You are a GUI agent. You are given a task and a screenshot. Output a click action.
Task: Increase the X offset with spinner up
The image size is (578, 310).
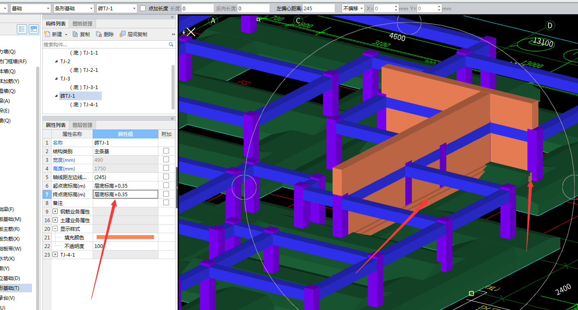coord(396,7)
